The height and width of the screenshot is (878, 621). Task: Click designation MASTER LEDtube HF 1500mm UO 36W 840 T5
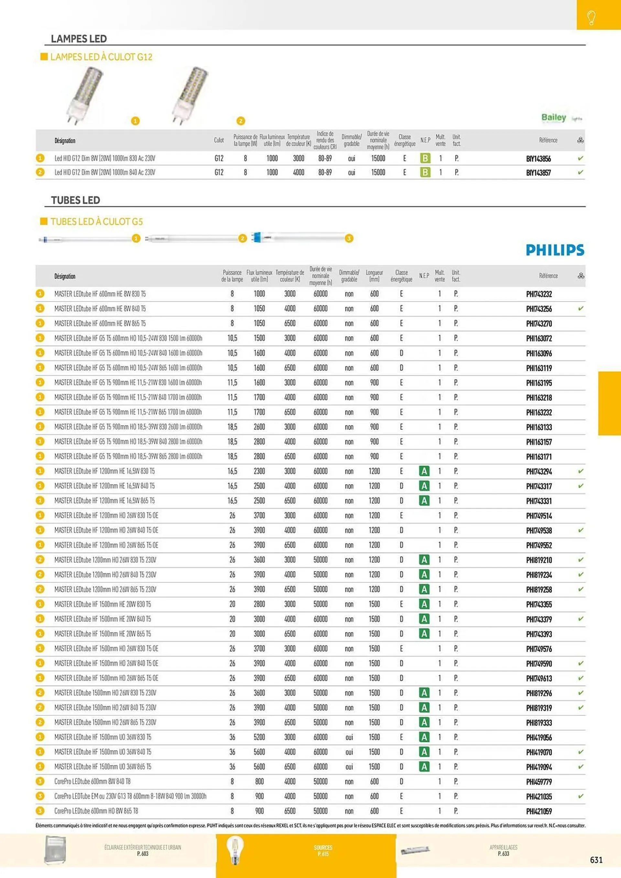pyautogui.click(x=103, y=752)
